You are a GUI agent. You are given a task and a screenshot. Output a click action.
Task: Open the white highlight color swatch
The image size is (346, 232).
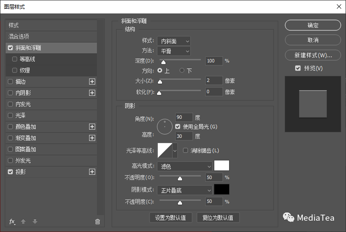[222, 166]
